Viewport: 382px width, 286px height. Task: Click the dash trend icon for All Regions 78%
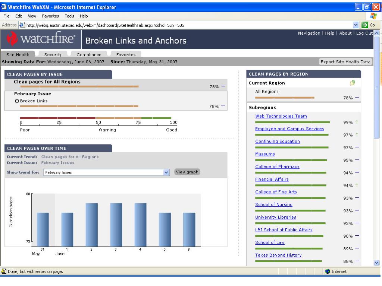(x=357, y=98)
